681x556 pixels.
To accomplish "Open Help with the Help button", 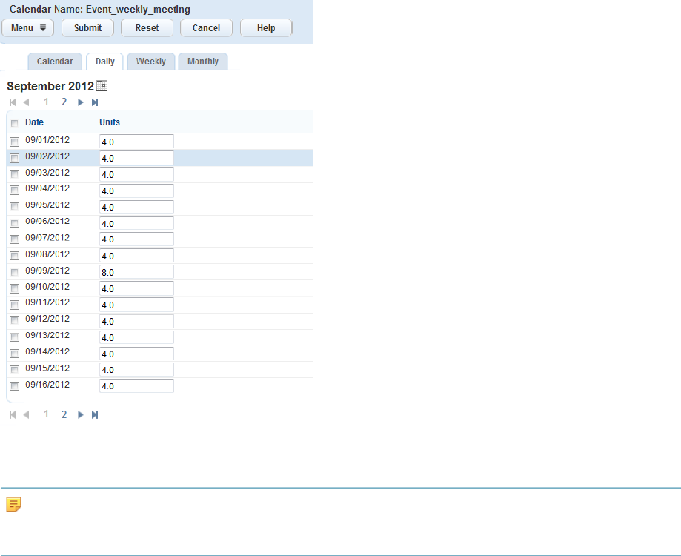I will [x=266, y=28].
